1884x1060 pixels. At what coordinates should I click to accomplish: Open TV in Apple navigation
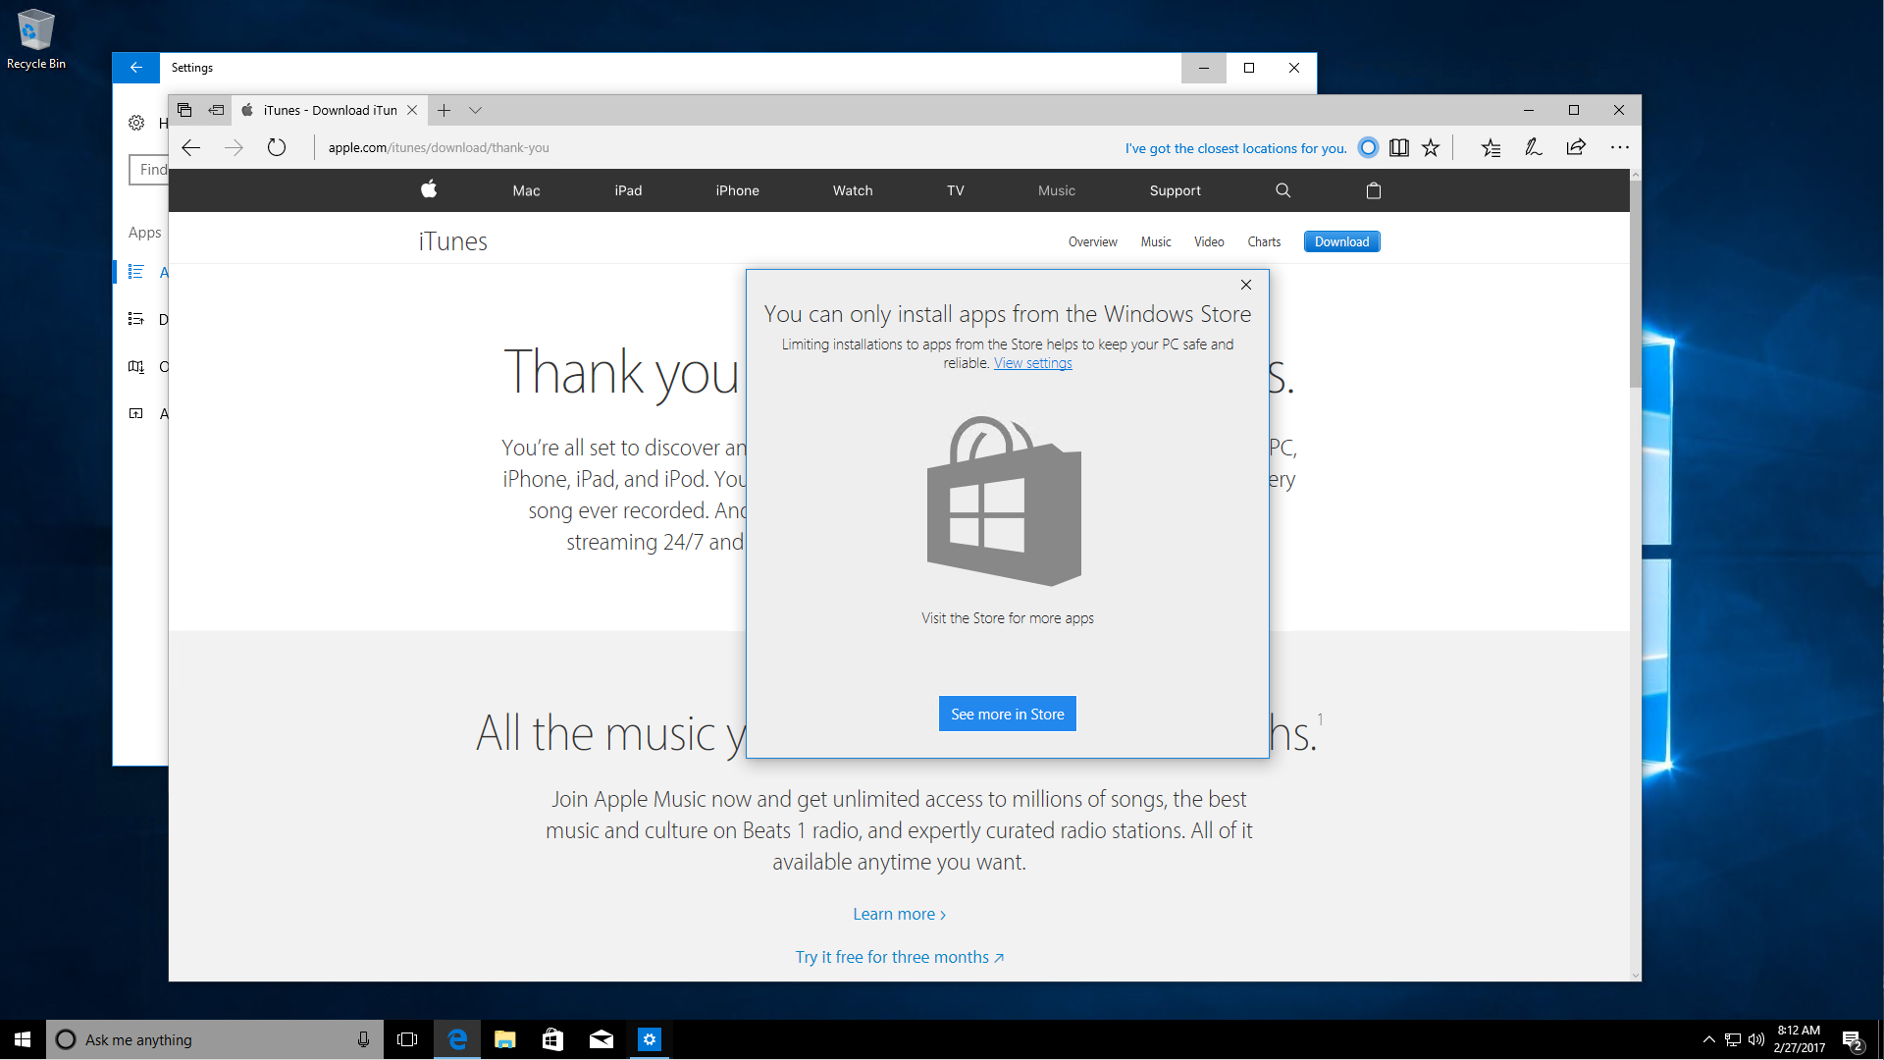tap(956, 190)
